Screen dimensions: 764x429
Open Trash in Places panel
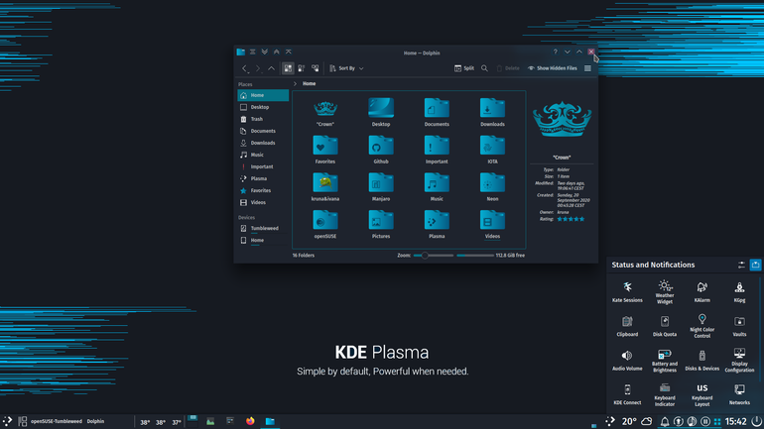tap(263, 119)
